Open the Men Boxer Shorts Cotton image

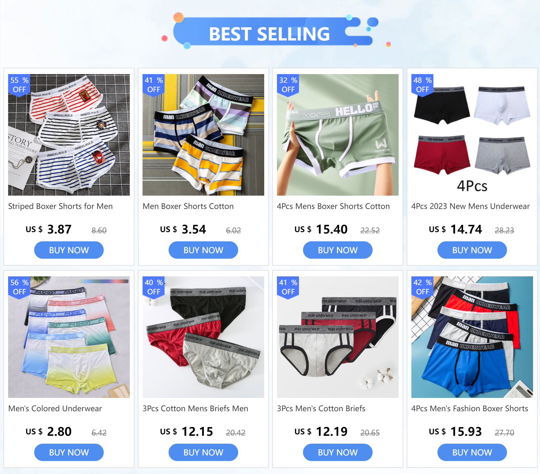(x=203, y=135)
